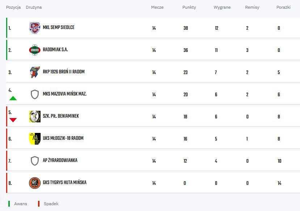This screenshot has height=211, width=300.
Task: Click the MKL SEMP Siedlce team crest
Action: [35, 28]
